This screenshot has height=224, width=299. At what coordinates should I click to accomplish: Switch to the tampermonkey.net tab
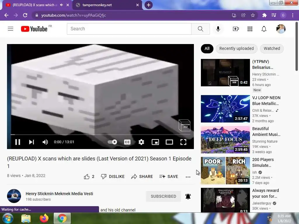107,5
